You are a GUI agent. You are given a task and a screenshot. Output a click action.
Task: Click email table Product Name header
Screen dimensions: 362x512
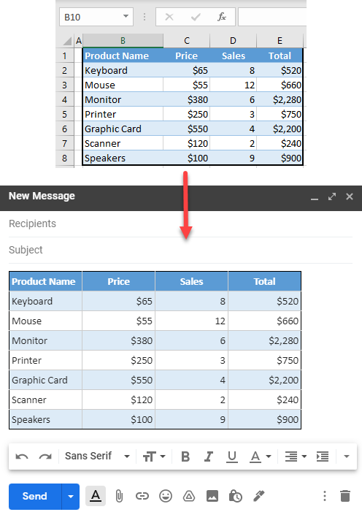point(46,281)
